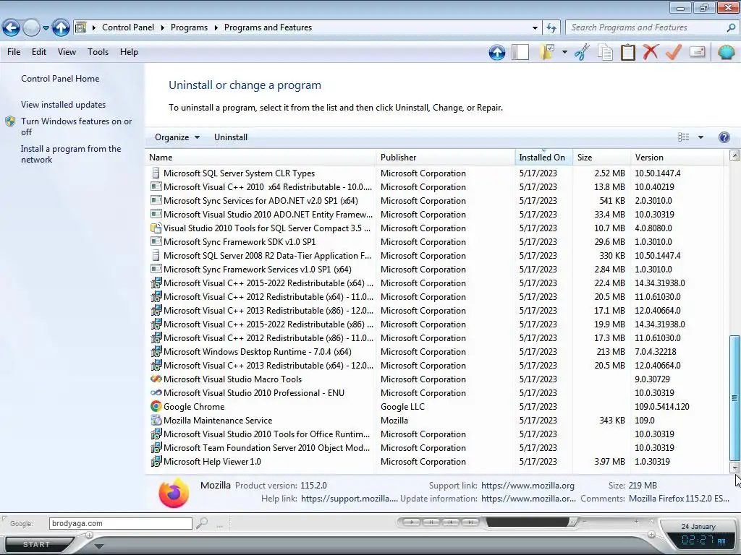Open the view options dropdown arrow
The height and width of the screenshot is (555, 741).
click(x=700, y=137)
